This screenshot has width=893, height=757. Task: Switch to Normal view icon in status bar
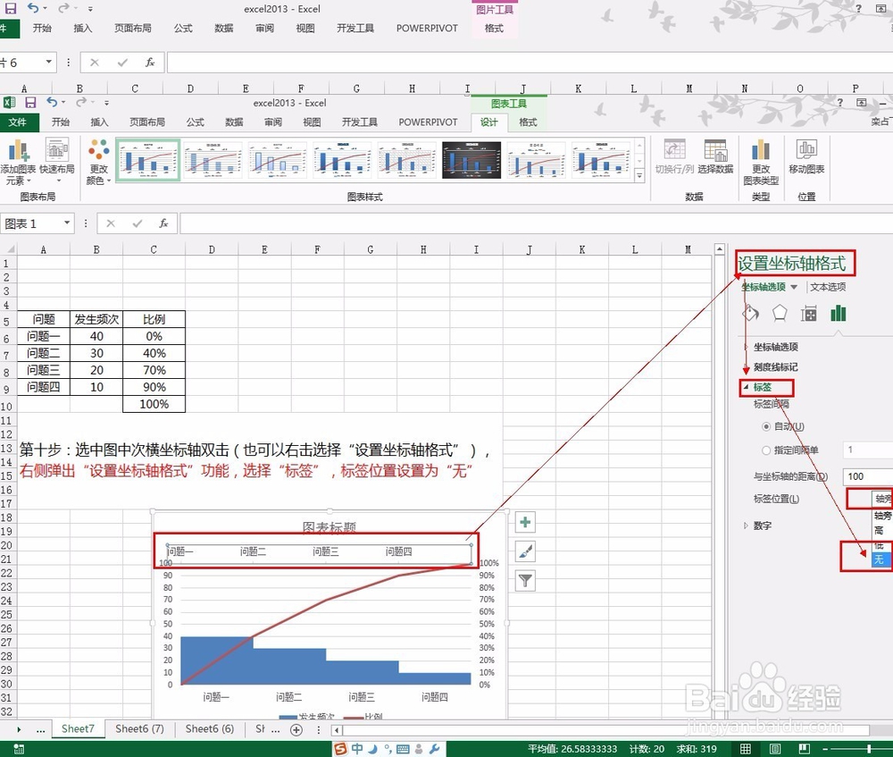(x=745, y=748)
